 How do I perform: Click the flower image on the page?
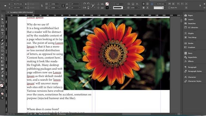(117, 54)
